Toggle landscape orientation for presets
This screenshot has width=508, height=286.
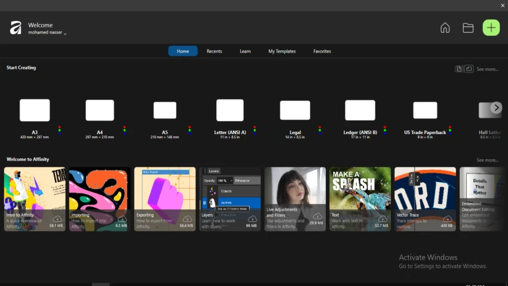point(469,69)
